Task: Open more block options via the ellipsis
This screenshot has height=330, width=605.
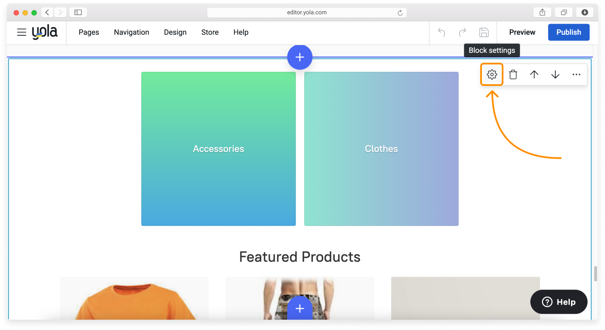Action: [x=576, y=74]
